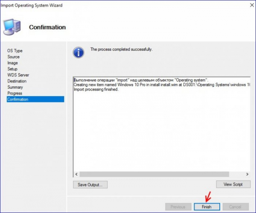Click the grayed Previous button
The width and height of the screenshot is (256, 213).
coord(178,207)
